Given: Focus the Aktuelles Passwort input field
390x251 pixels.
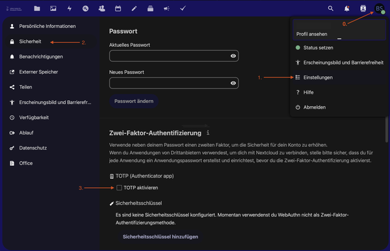Looking at the screenshot, I should tap(174, 56).
